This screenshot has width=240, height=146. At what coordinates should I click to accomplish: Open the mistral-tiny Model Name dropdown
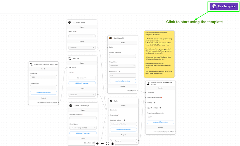point(122,66)
